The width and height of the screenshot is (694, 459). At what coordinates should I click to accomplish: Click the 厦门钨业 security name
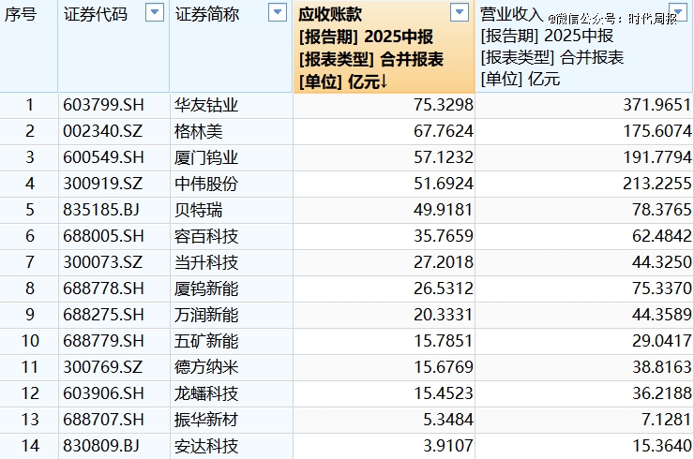click(206, 157)
